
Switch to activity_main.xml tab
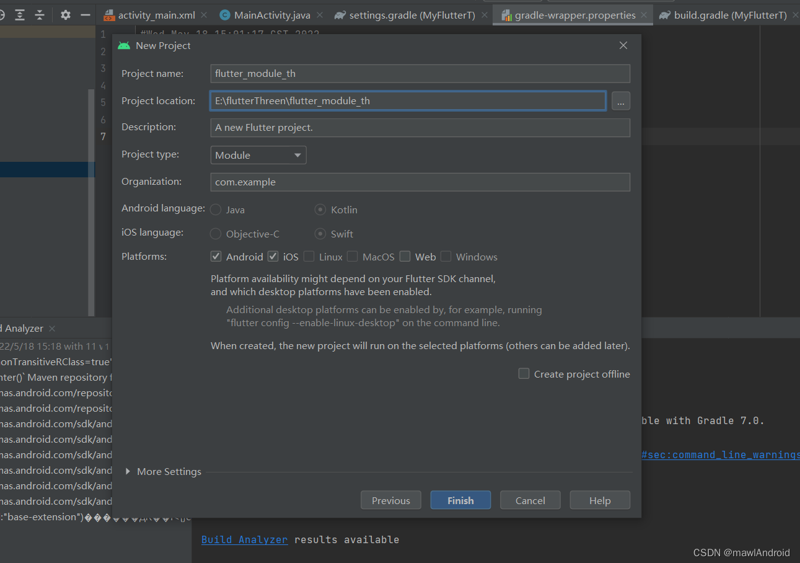point(156,15)
